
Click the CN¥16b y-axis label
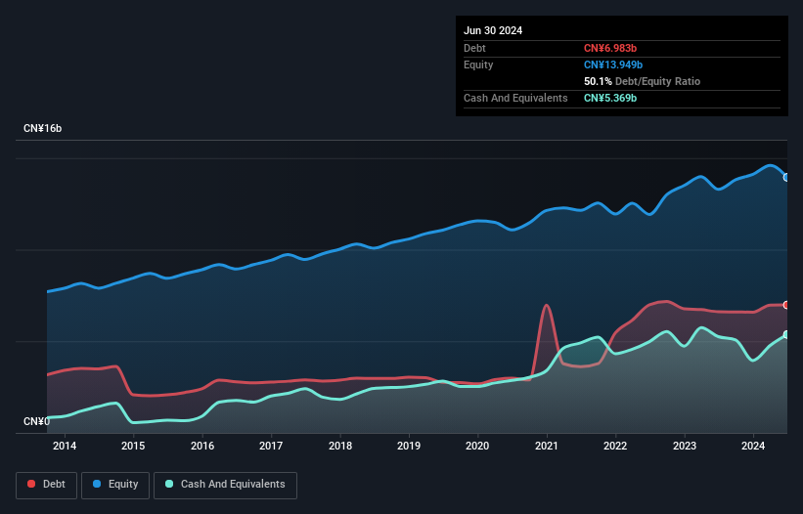coord(42,128)
